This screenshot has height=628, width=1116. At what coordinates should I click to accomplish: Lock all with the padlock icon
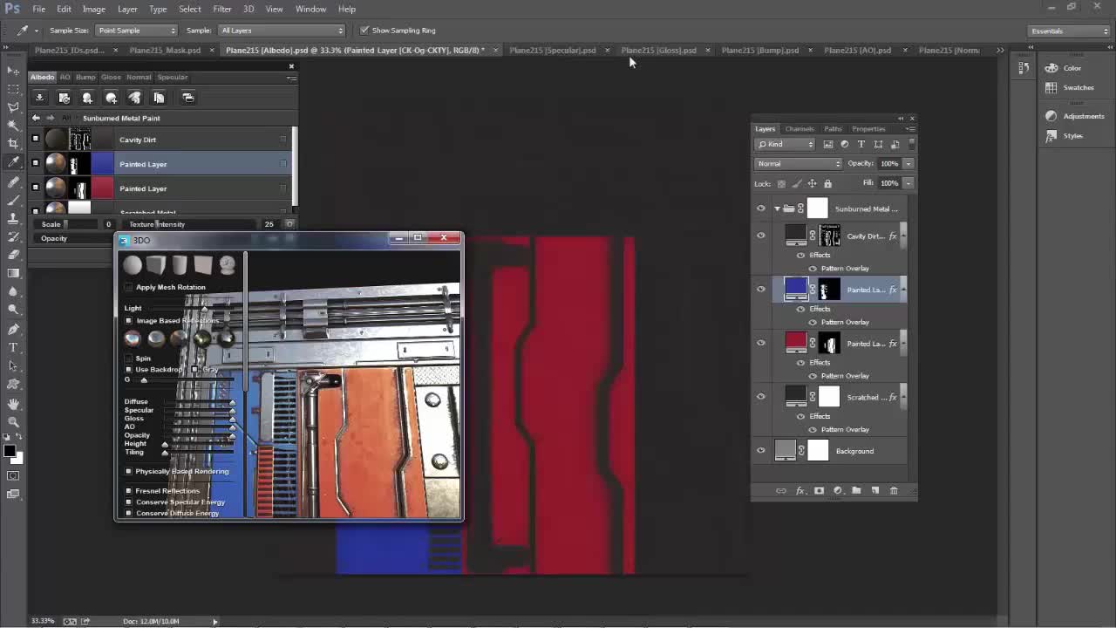click(827, 183)
